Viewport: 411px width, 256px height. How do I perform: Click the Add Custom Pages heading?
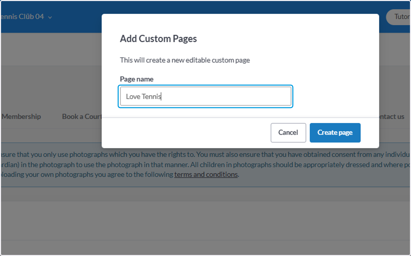(158, 39)
